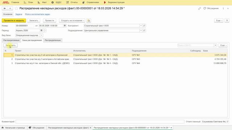Open the vertical dots document menu

223,8
